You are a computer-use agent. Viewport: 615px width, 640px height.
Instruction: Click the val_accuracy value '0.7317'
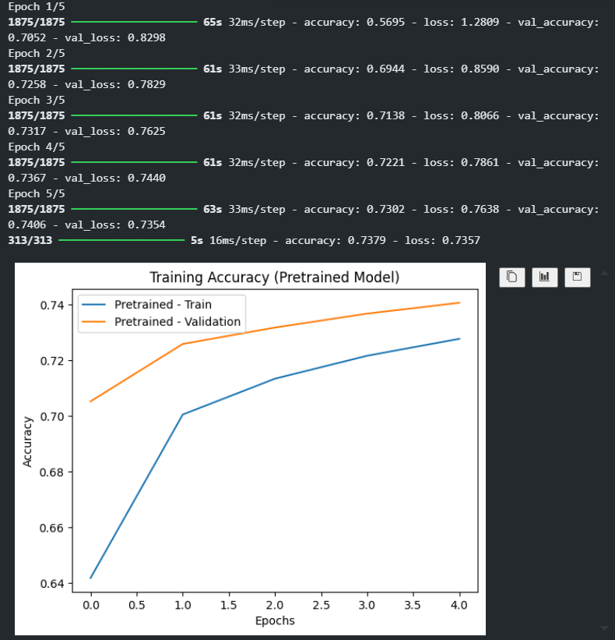coord(27,131)
